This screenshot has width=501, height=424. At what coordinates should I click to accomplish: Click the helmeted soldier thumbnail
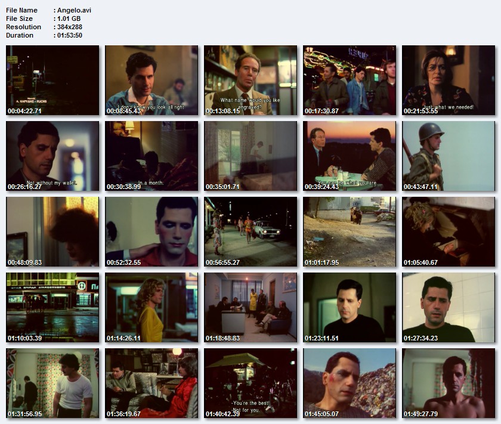449,156
